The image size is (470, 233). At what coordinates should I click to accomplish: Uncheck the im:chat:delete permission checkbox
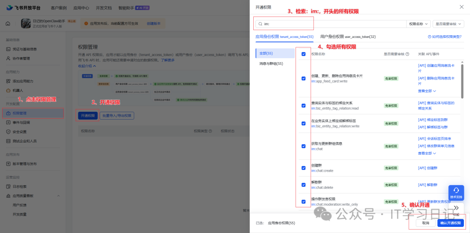coord(303,185)
